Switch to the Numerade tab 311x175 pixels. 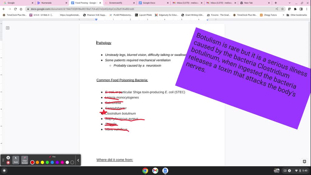pyautogui.click(x=47, y=3)
